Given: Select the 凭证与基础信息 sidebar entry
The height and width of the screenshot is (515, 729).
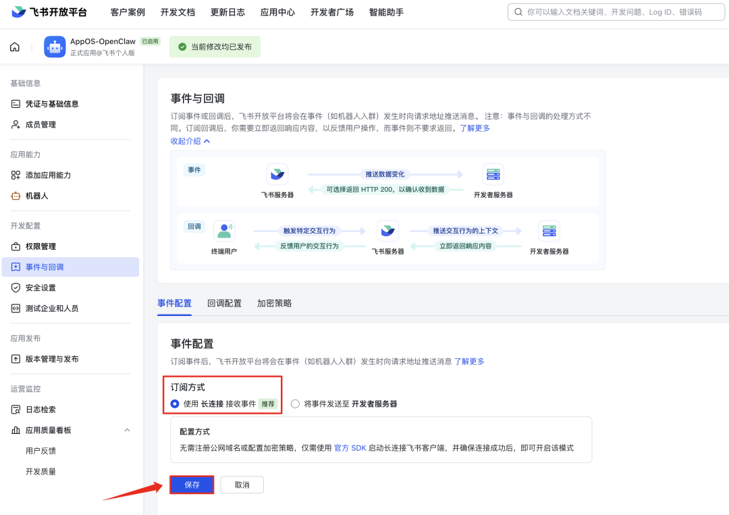Looking at the screenshot, I should (58, 103).
